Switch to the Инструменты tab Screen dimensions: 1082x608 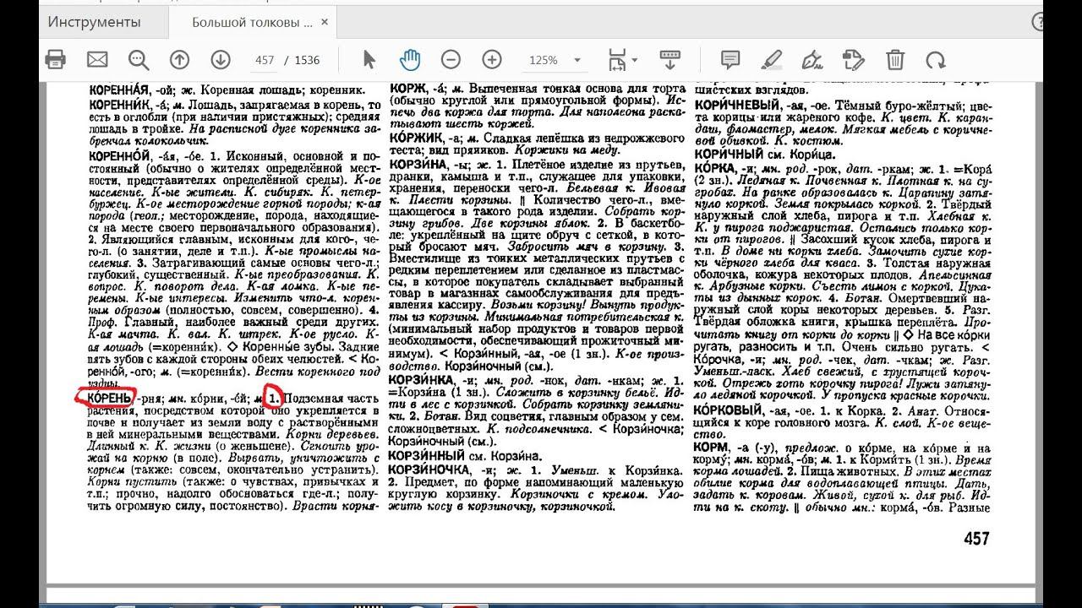tap(94, 23)
